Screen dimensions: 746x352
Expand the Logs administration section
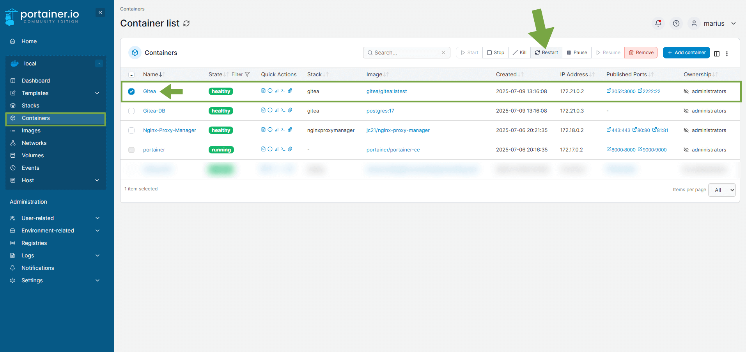(55, 255)
